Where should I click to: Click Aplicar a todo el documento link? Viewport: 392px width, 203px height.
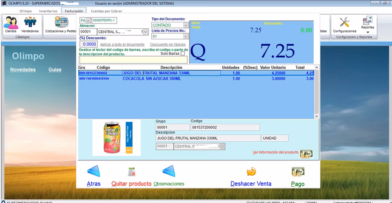[x=122, y=45]
